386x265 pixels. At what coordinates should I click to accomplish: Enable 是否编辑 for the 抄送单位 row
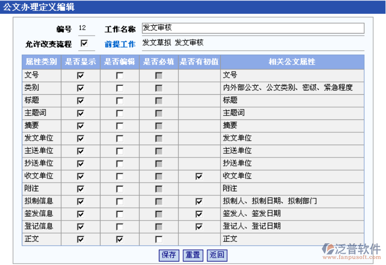(x=120, y=164)
